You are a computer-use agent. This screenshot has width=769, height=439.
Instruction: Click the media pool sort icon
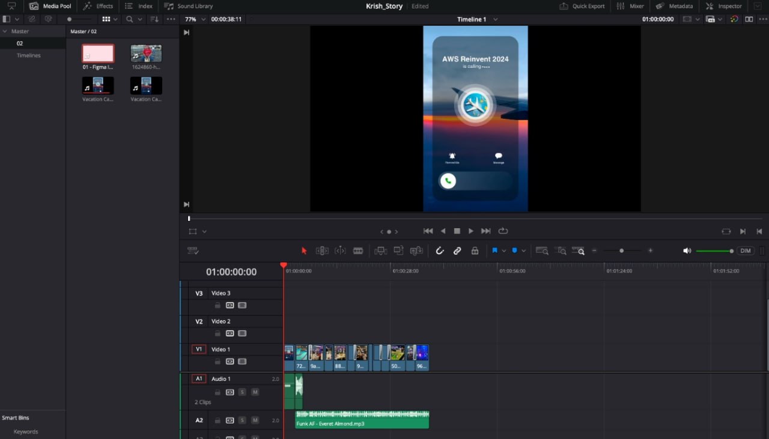coord(154,19)
